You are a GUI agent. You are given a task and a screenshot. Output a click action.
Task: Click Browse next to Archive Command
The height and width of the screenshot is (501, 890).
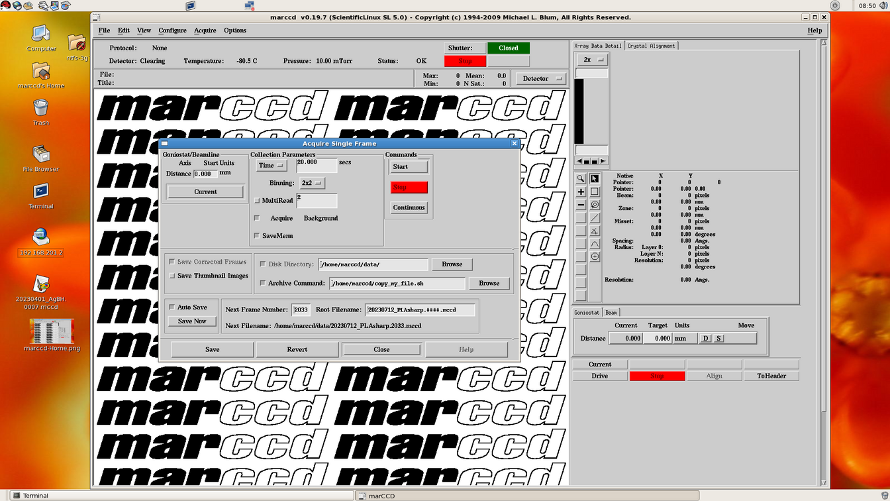tap(489, 283)
